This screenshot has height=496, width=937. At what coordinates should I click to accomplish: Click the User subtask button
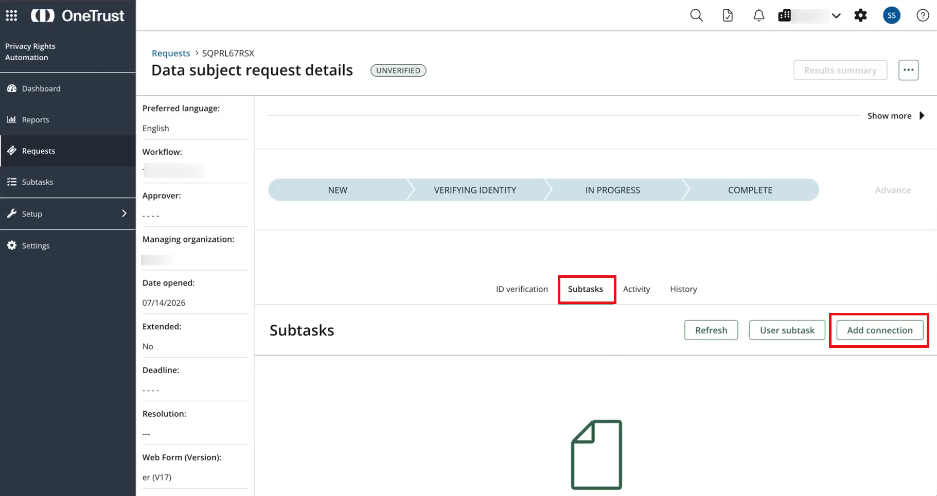pos(787,330)
